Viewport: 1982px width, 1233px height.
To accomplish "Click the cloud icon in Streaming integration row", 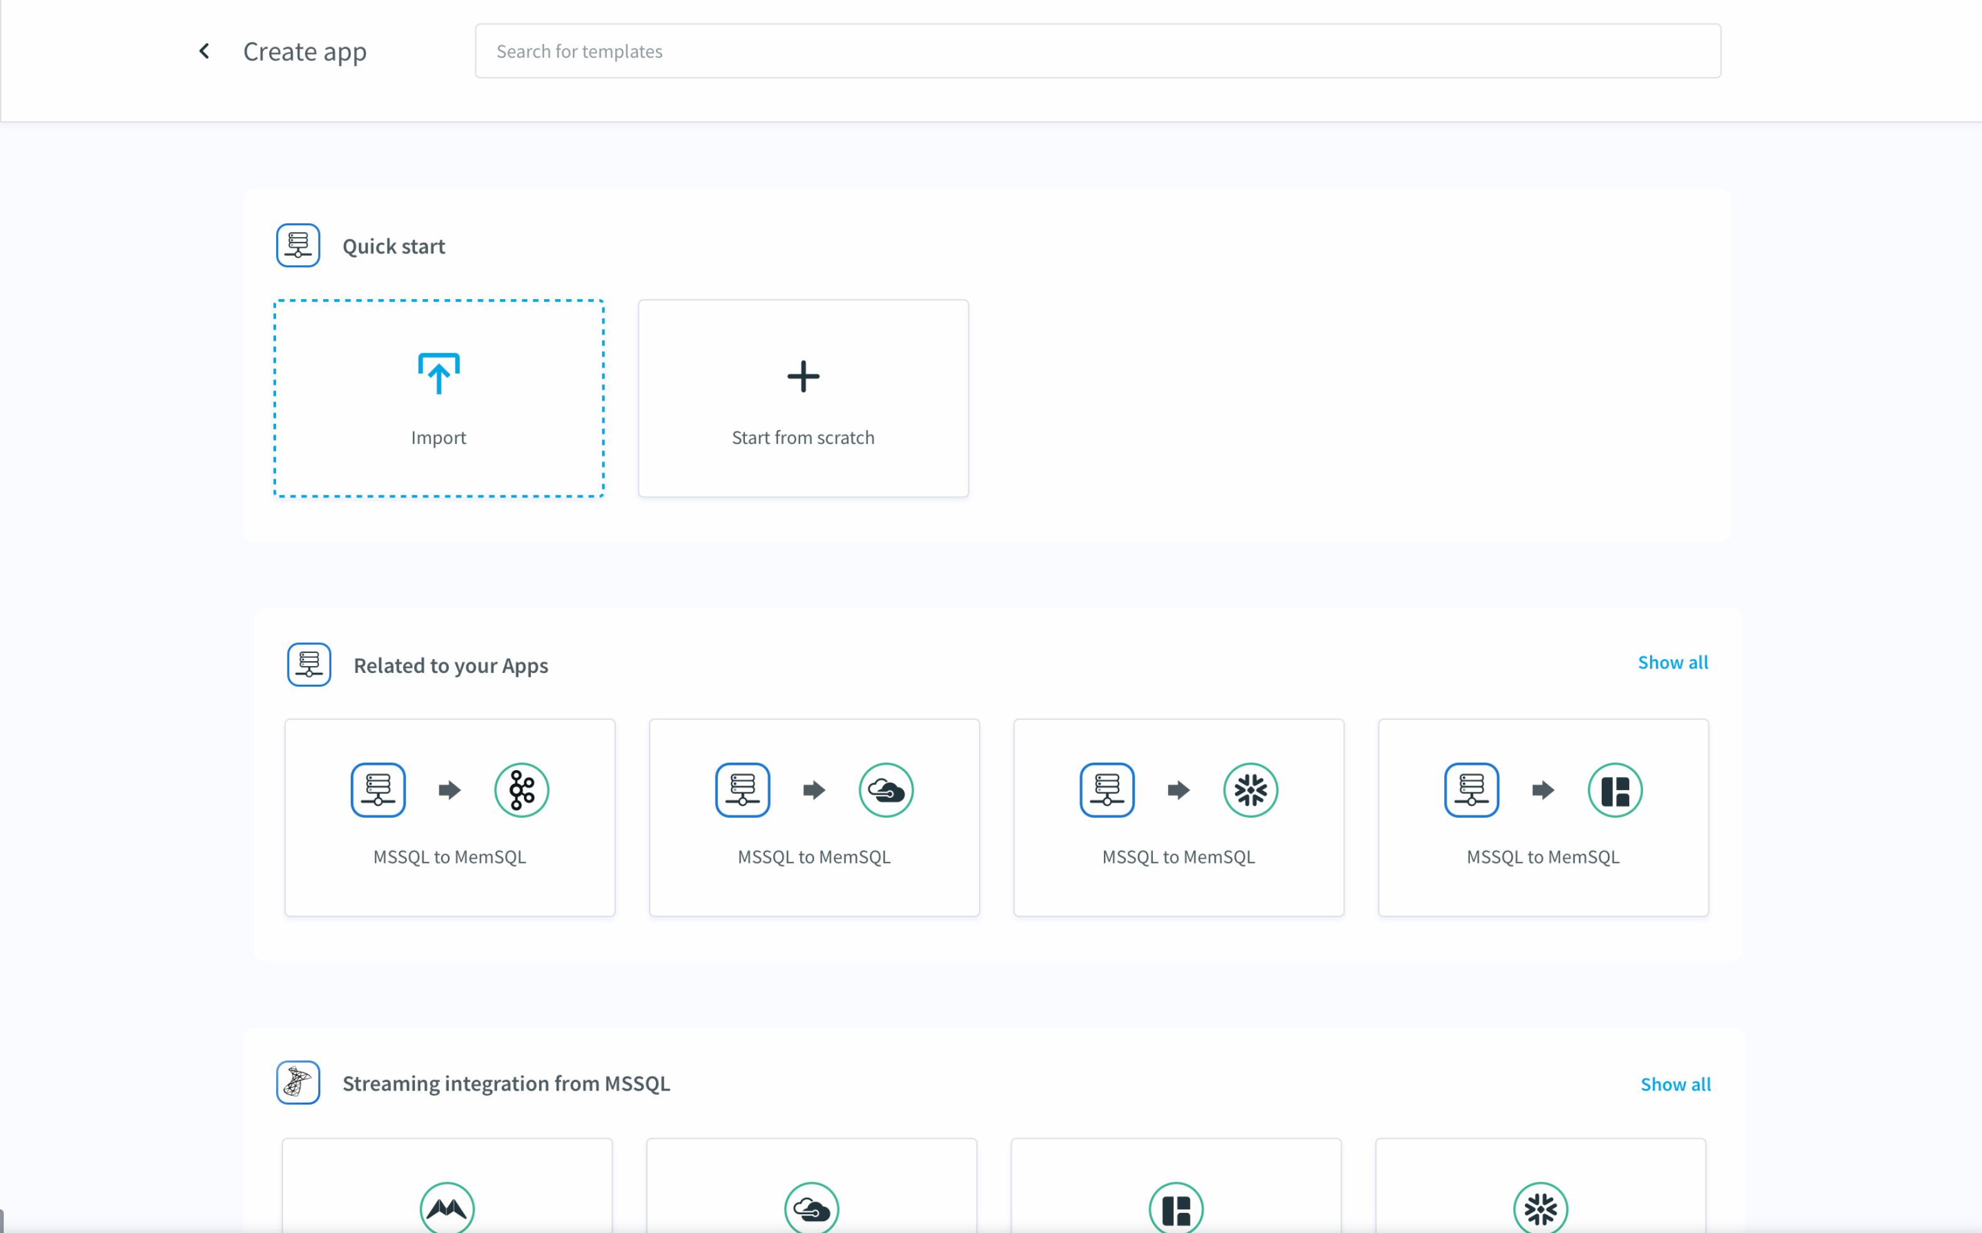I will tap(811, 1208).
